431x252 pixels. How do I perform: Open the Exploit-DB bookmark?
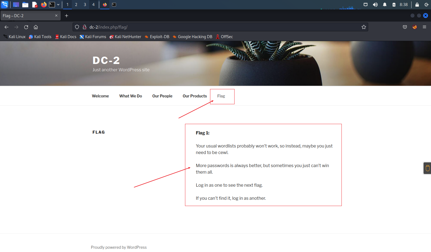(157, 37)
